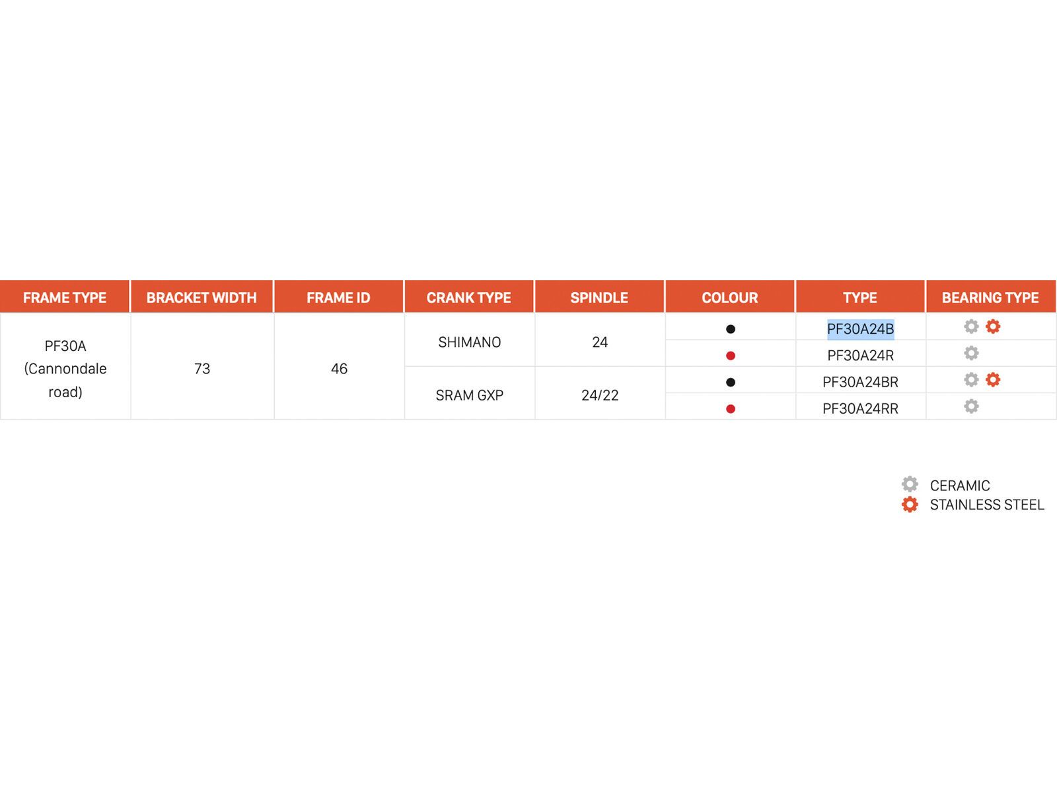1057x793 pixels.
Task: Click the FRAME TYPE column header
Action: (x=65, y=297)
